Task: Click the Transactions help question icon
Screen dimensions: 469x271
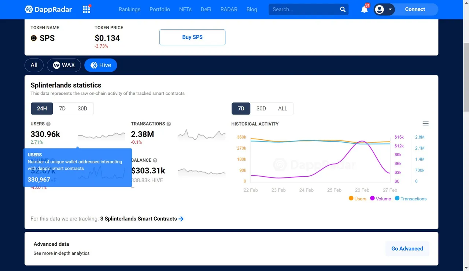Action: (x=169, y=124)
